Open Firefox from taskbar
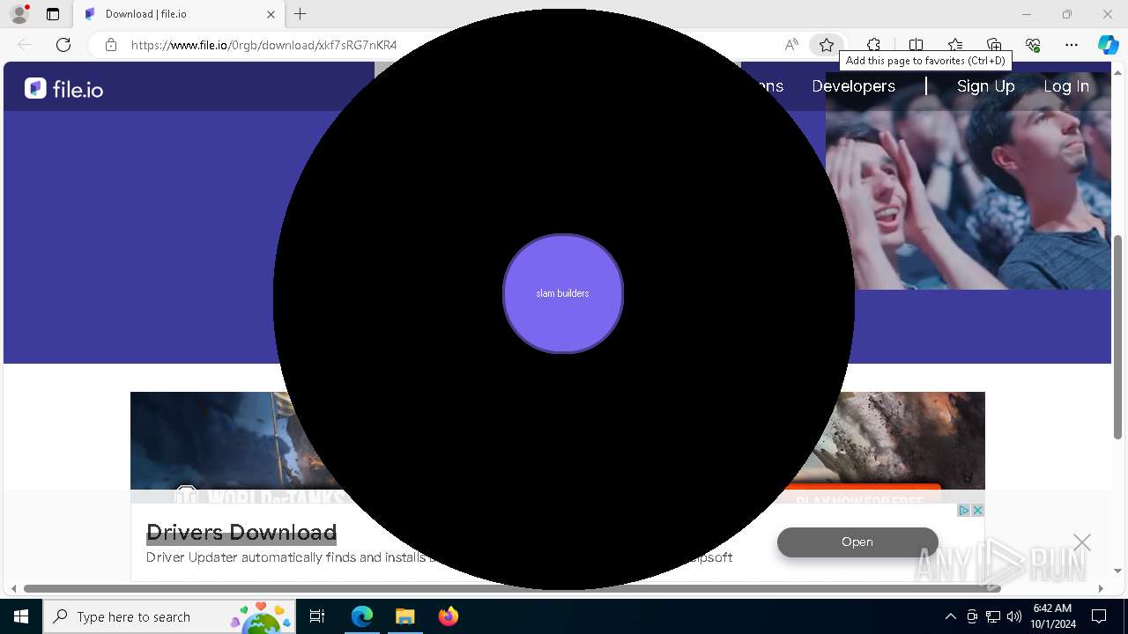The height and width of the screenshot is (634, 1128). (448, 616)
